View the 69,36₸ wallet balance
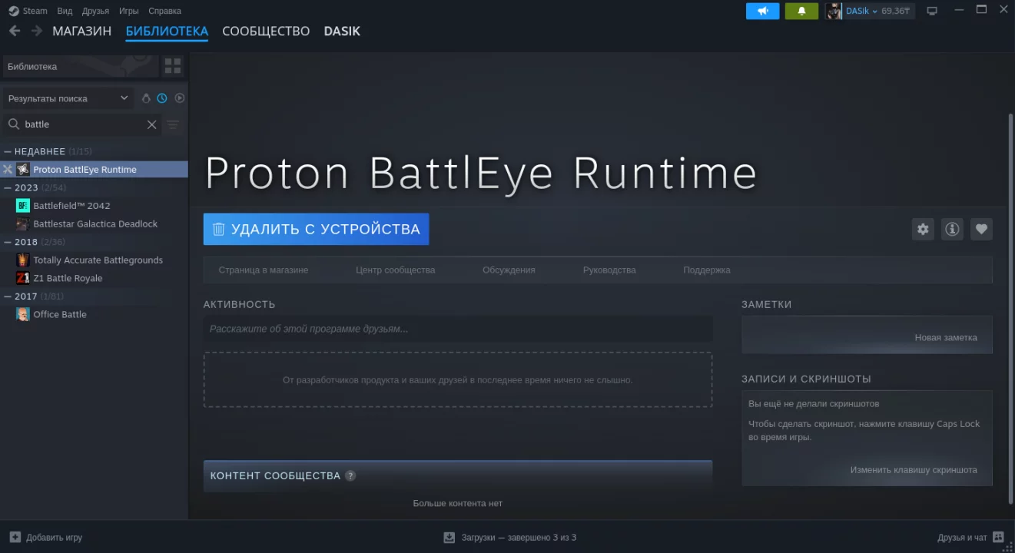This screenshot has width=1015, height=553. tap(896, 11)
